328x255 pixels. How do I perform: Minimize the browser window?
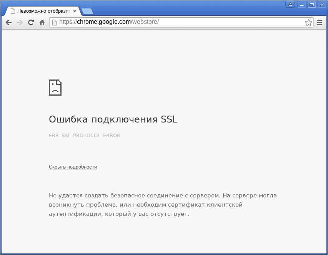coord(302,5)
